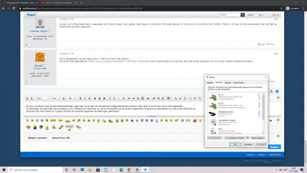This screenshot has height=173, width=307.
Task: Click the undo arrow in the editor toolbar
Action: pos(70,98)
